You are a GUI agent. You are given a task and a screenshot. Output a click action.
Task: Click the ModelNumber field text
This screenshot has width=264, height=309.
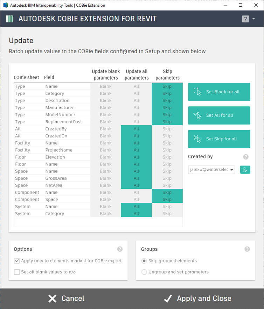tap(60, 115)
